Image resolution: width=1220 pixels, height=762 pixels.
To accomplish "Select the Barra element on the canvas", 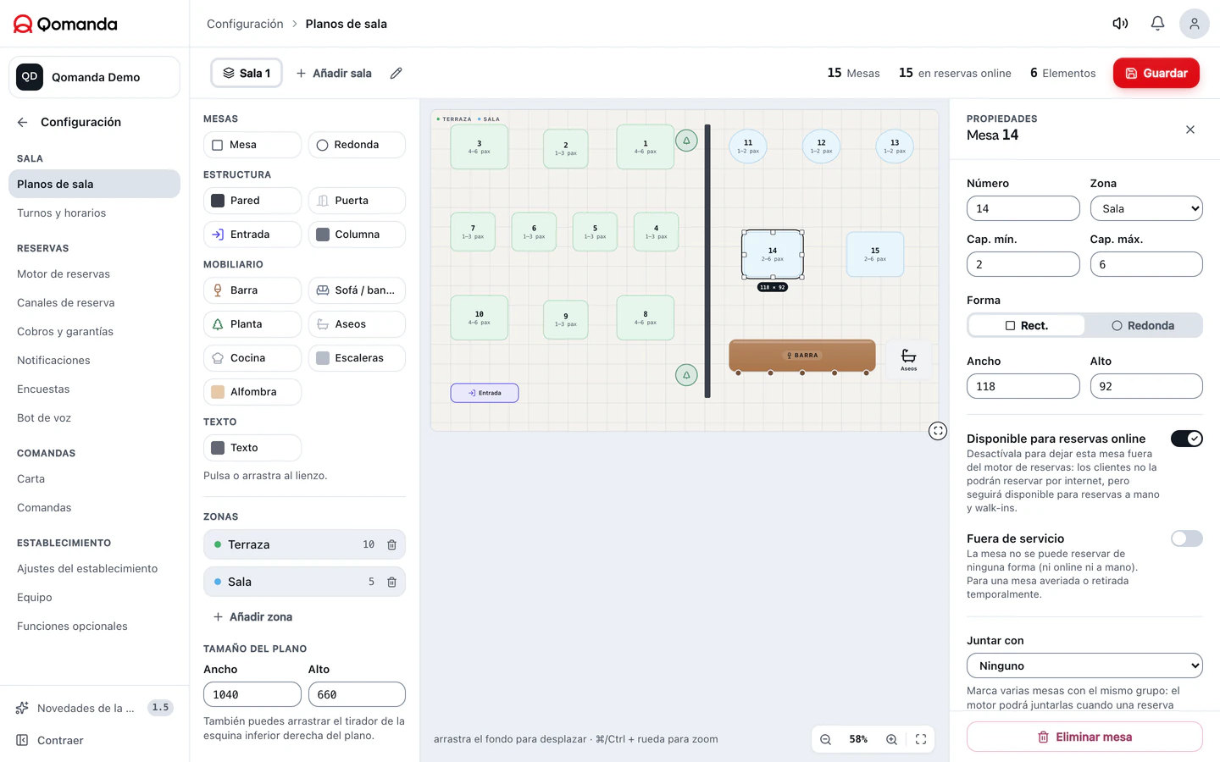I will [802, 356].
